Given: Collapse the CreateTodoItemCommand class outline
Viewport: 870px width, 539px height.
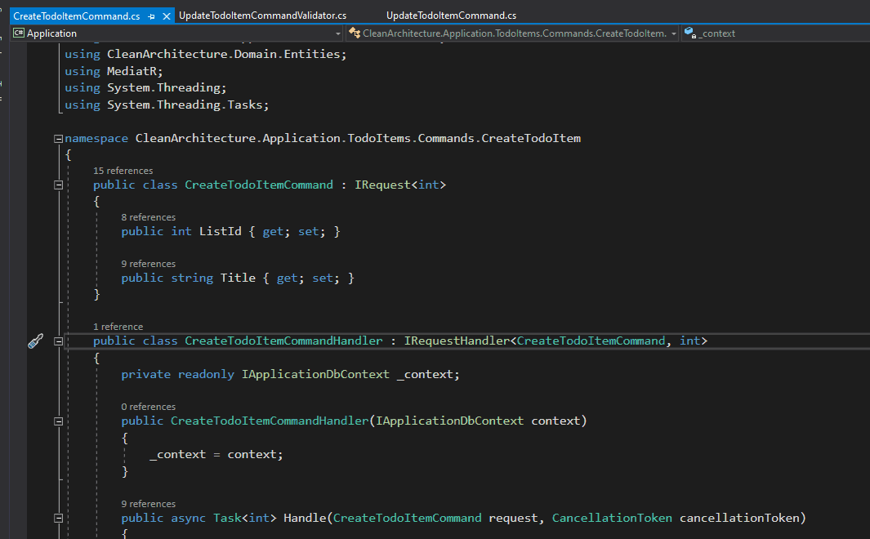Looking at the screenshot, I should 58,185.
